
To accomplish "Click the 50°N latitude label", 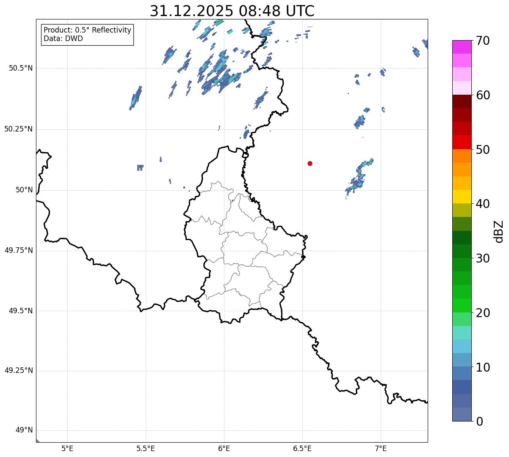I will [24, 190].
